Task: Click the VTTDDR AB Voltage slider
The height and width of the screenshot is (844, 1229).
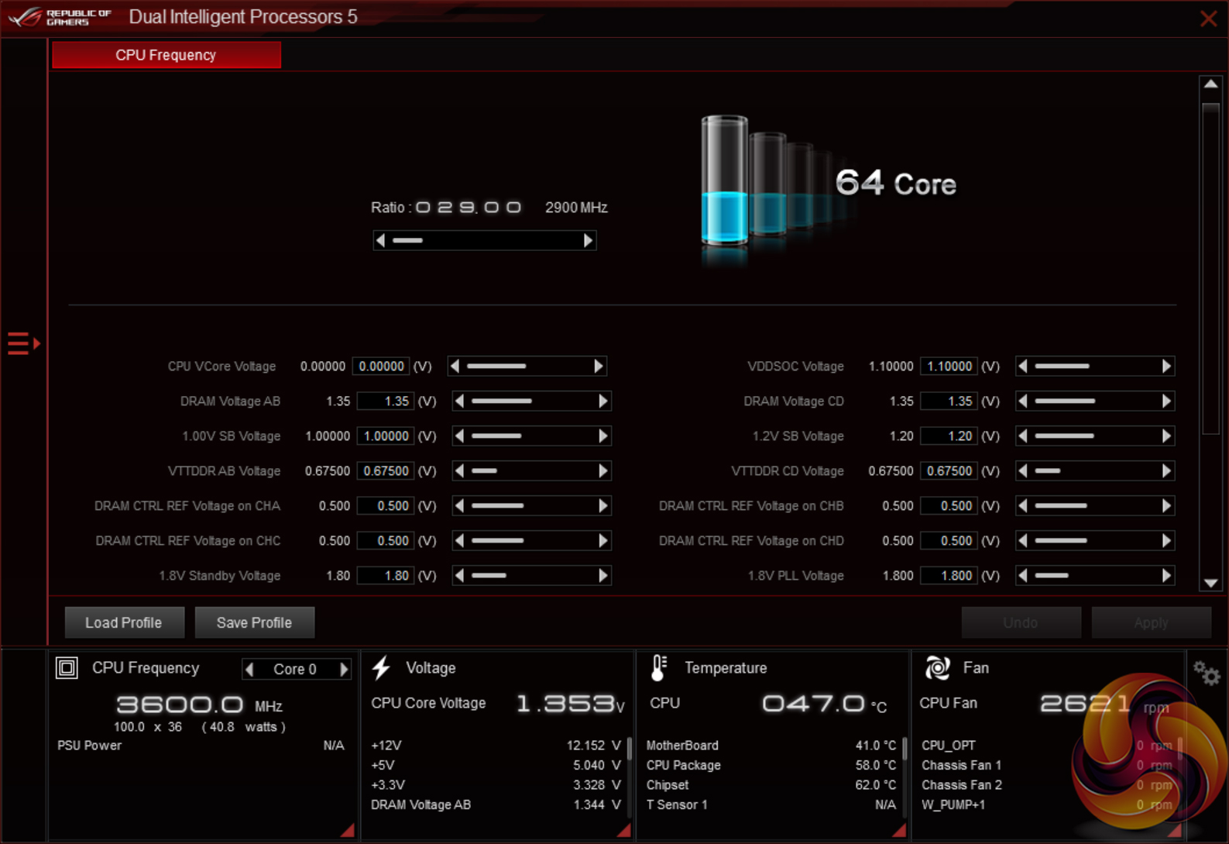Action: 531,470
